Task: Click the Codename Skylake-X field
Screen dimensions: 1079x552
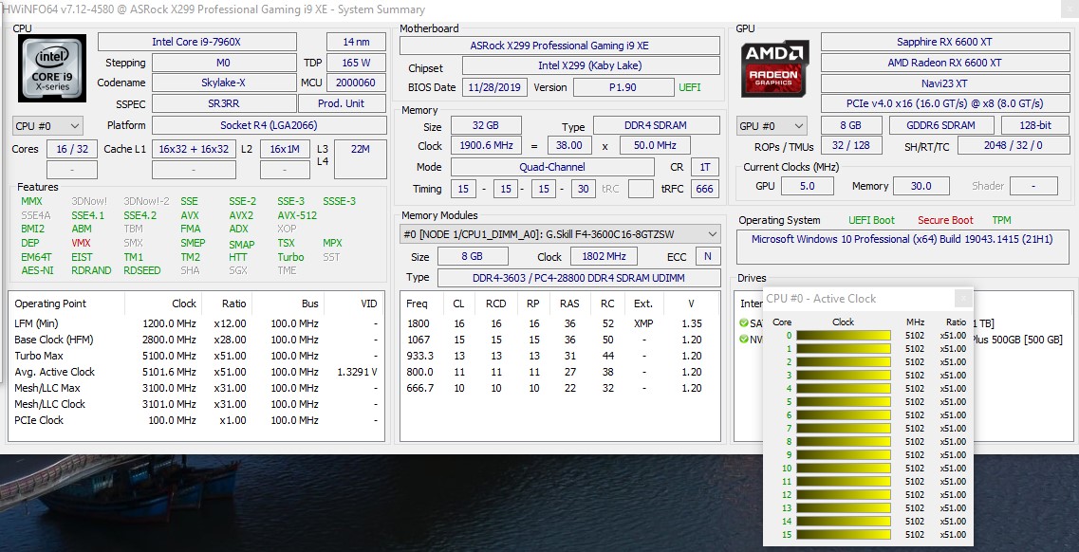Action: pyautogui.click(x=224, y=83)
